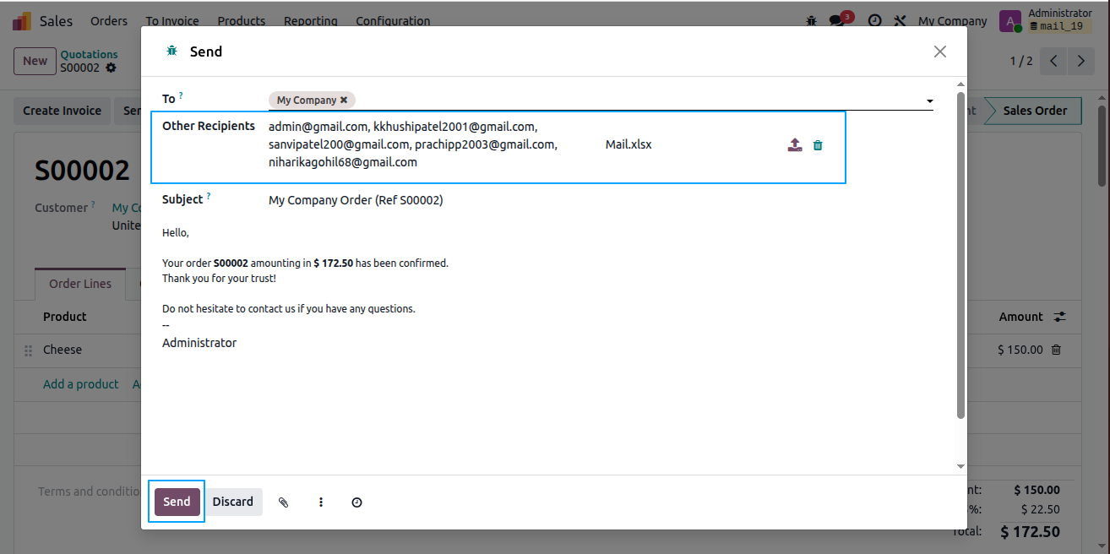Click the bug icon beside Send title
Screen dimensions: 1110x554
[172, 51]
